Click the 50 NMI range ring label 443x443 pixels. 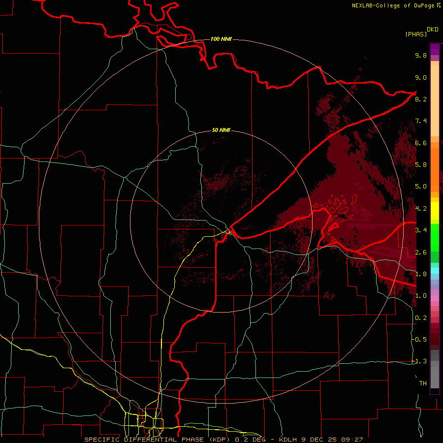221,130
